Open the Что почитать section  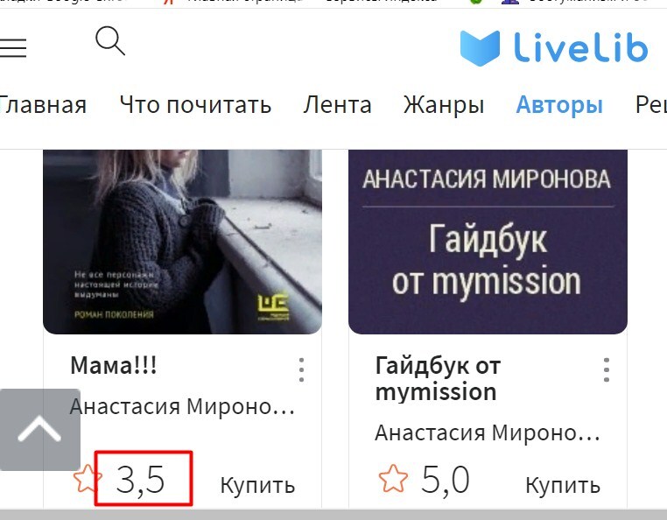(195, 105)
